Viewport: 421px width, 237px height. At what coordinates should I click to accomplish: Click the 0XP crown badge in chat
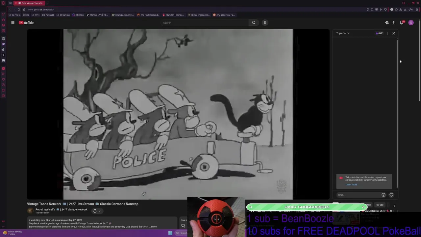coord(379,33)
